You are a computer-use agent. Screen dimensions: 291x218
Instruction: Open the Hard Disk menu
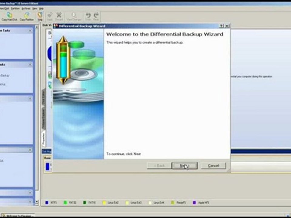[x=5, y=8]
